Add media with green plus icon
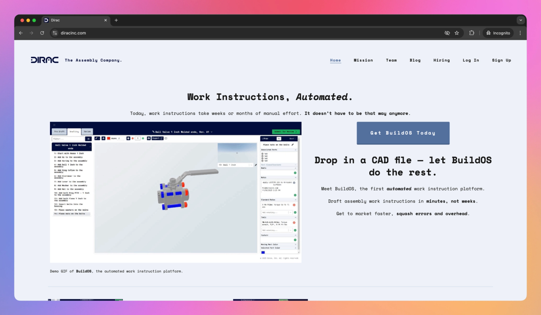The image size is (541, 315). (295, 173)
